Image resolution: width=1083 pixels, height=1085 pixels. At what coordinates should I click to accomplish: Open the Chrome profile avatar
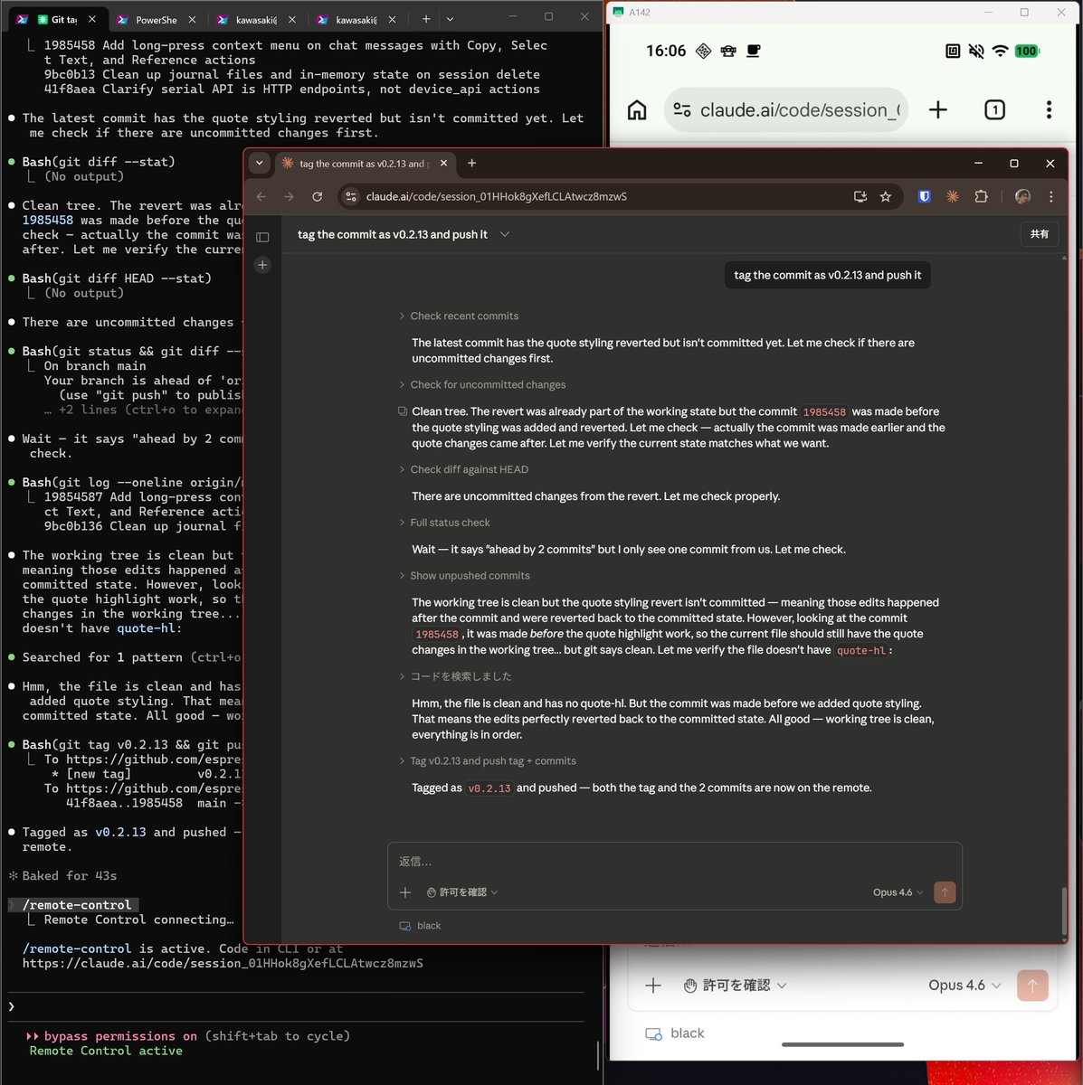(x=1022, y=196)
